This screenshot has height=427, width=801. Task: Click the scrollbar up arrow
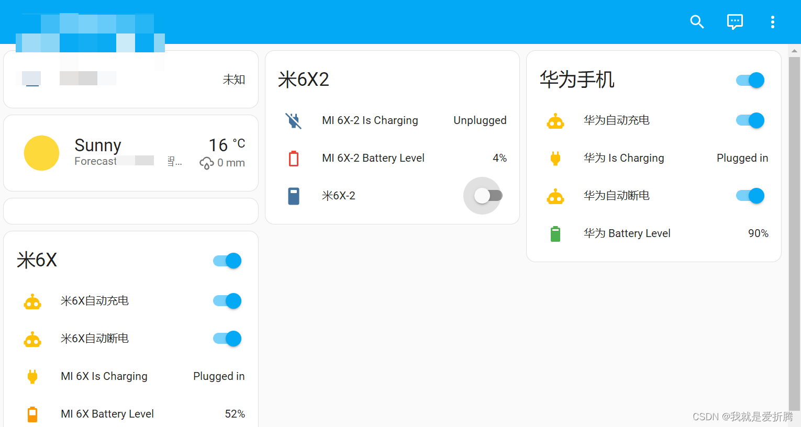794,51
